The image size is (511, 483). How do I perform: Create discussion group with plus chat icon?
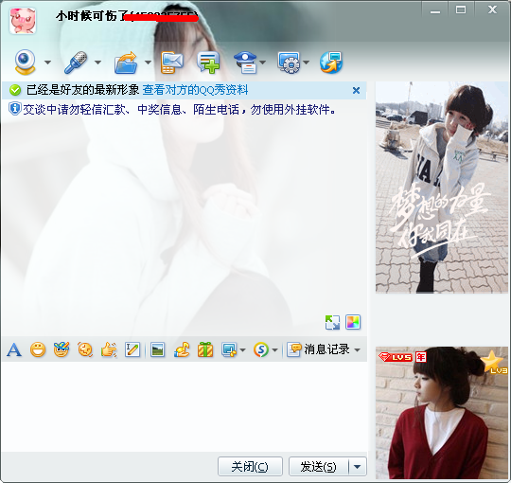pyautogui.click(x=208, y=63)
